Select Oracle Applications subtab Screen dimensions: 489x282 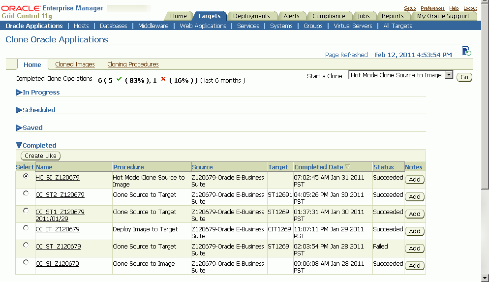[x=34, y=26]
